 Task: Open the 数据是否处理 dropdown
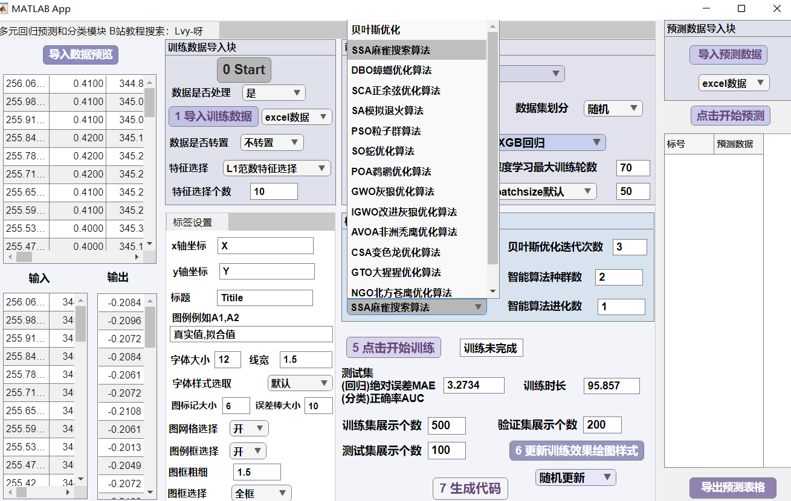point(274,93)
